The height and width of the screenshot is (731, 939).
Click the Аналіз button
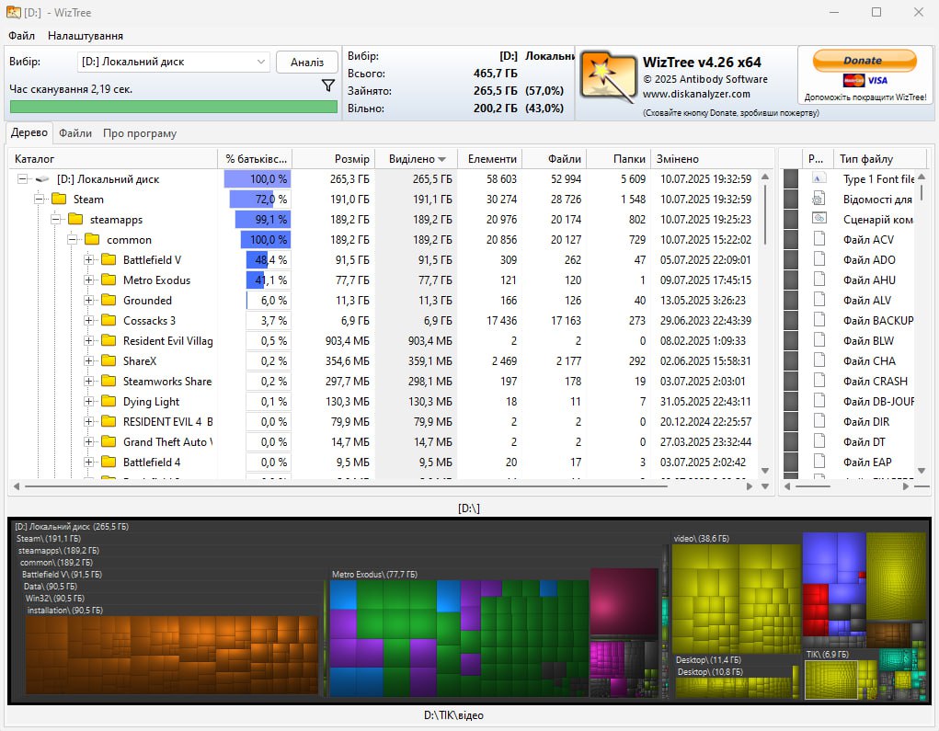[x=306, y=63]
